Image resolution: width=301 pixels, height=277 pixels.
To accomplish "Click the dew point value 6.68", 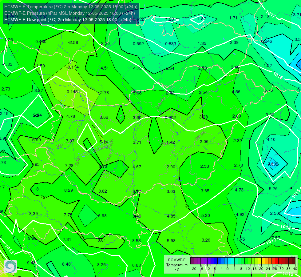I will (137, 265).
